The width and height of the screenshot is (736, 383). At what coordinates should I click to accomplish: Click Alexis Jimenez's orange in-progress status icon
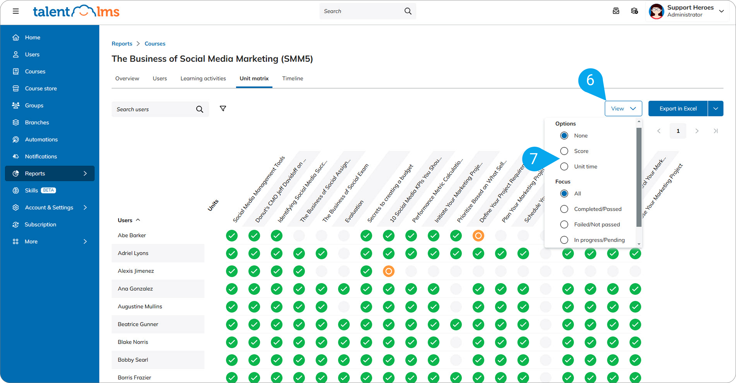tap(388, 271)
